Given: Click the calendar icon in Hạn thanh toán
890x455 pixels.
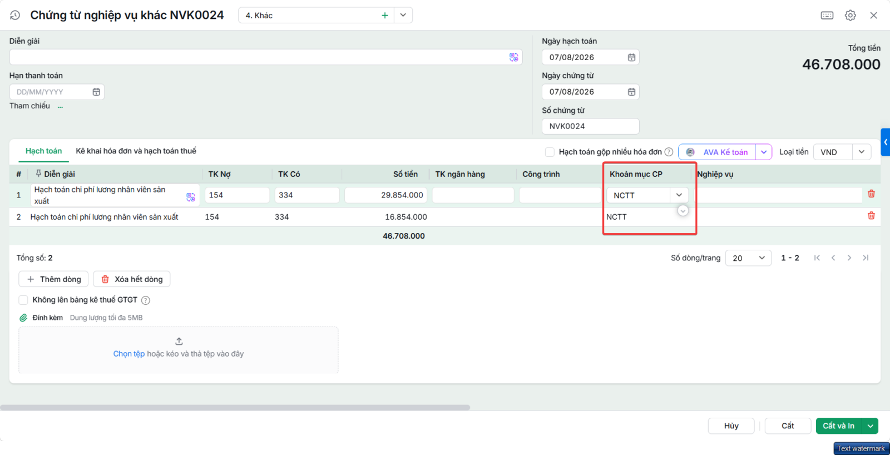Looking at the screenshot, I should pyautogui.click(x=96, y=92).
